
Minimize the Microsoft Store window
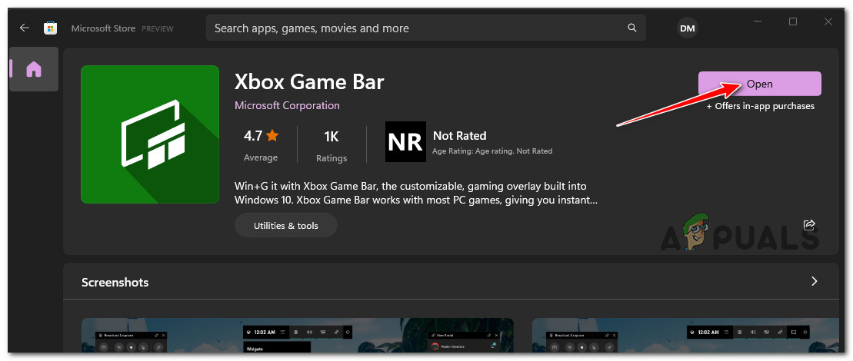[x=758, y=22]
